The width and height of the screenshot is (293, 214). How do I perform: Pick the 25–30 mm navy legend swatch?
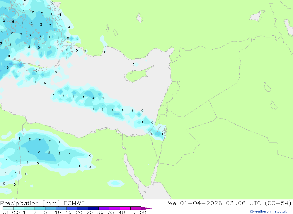(93, 208)
